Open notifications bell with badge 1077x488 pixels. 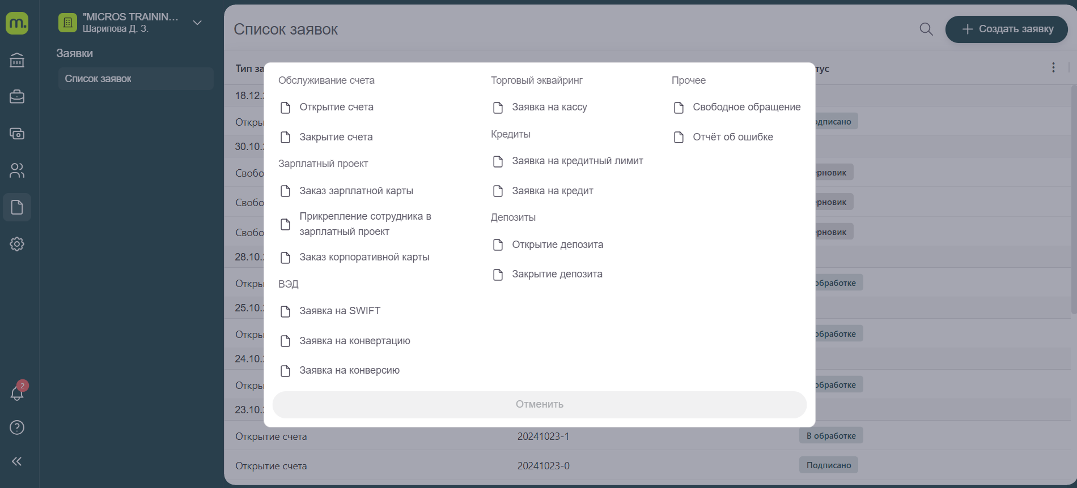point(17,393)
